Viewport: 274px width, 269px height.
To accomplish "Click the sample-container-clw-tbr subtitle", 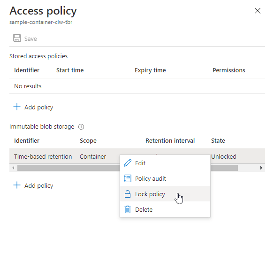I will [x=41, y=22].
